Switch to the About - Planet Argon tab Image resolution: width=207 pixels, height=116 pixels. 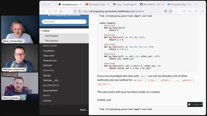(125, 5)
